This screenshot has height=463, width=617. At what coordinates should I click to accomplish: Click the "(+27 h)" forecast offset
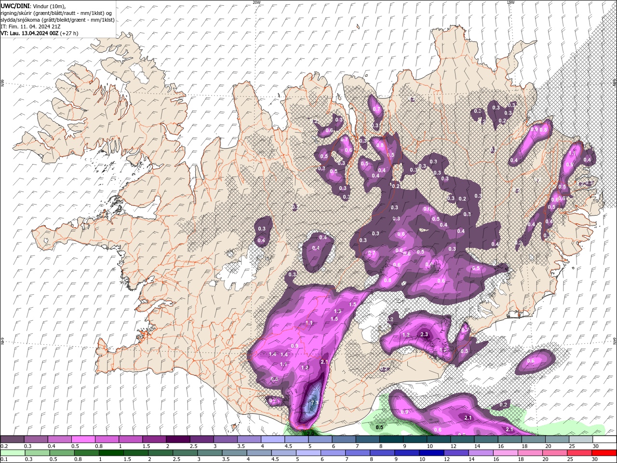point(69,33)
